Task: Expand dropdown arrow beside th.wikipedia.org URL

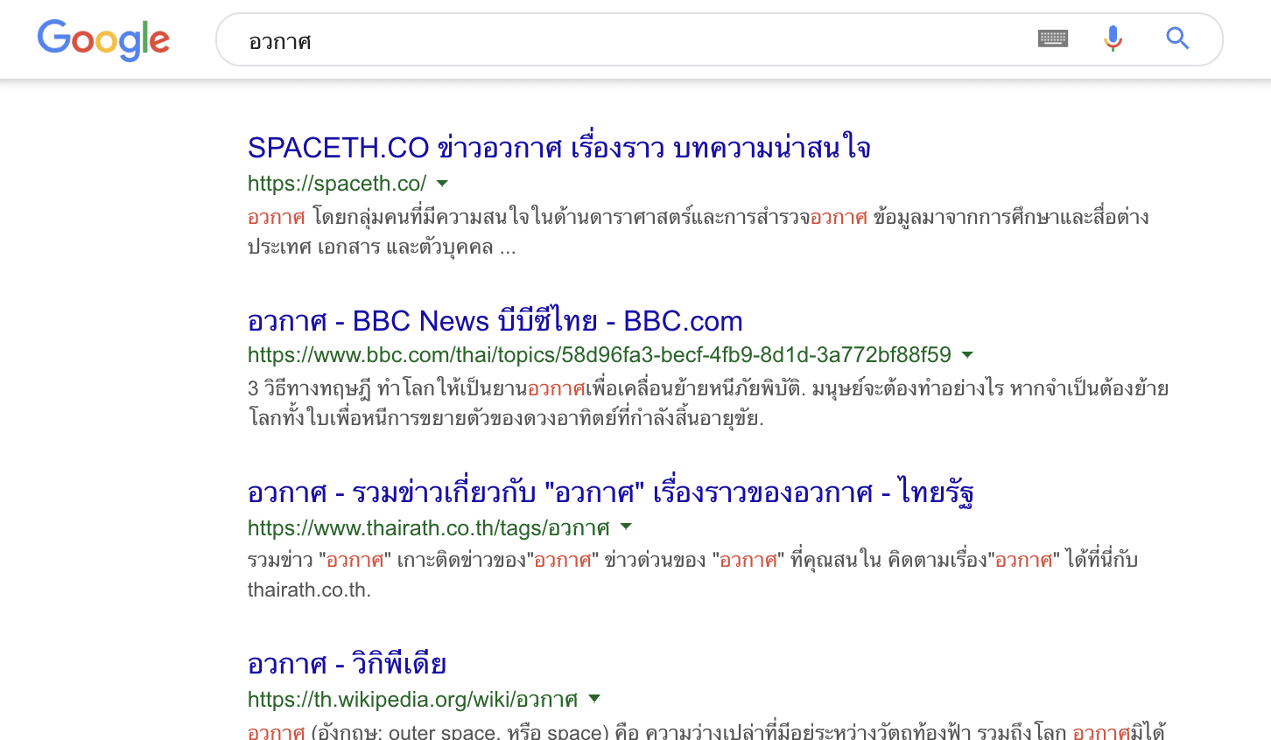Action: (594, 699)
